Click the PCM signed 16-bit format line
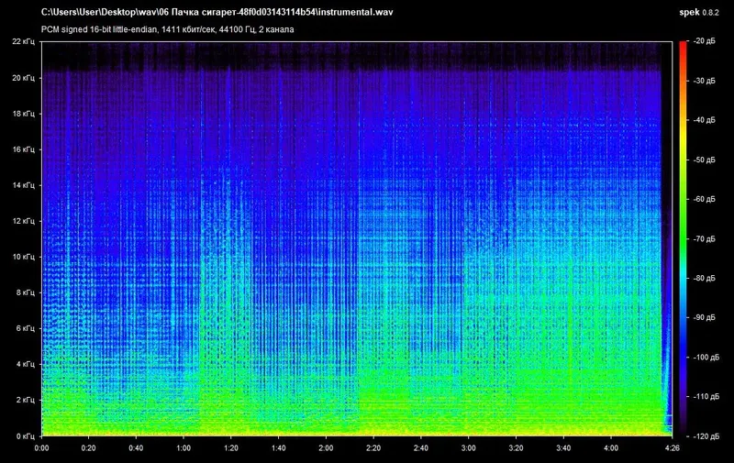This screenshot has width=734, height=463. tap(168, 29)
